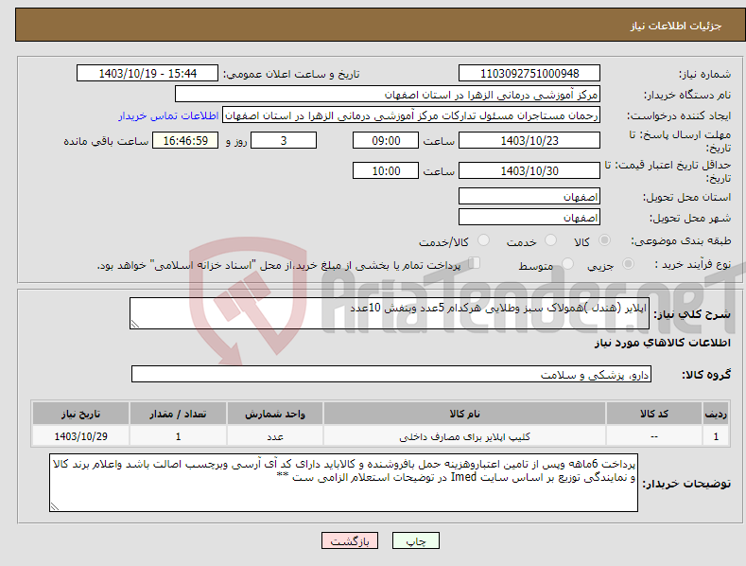Click the remaining time field 16:46:59
Screen dimensions: 746x566
coord(185,140)
